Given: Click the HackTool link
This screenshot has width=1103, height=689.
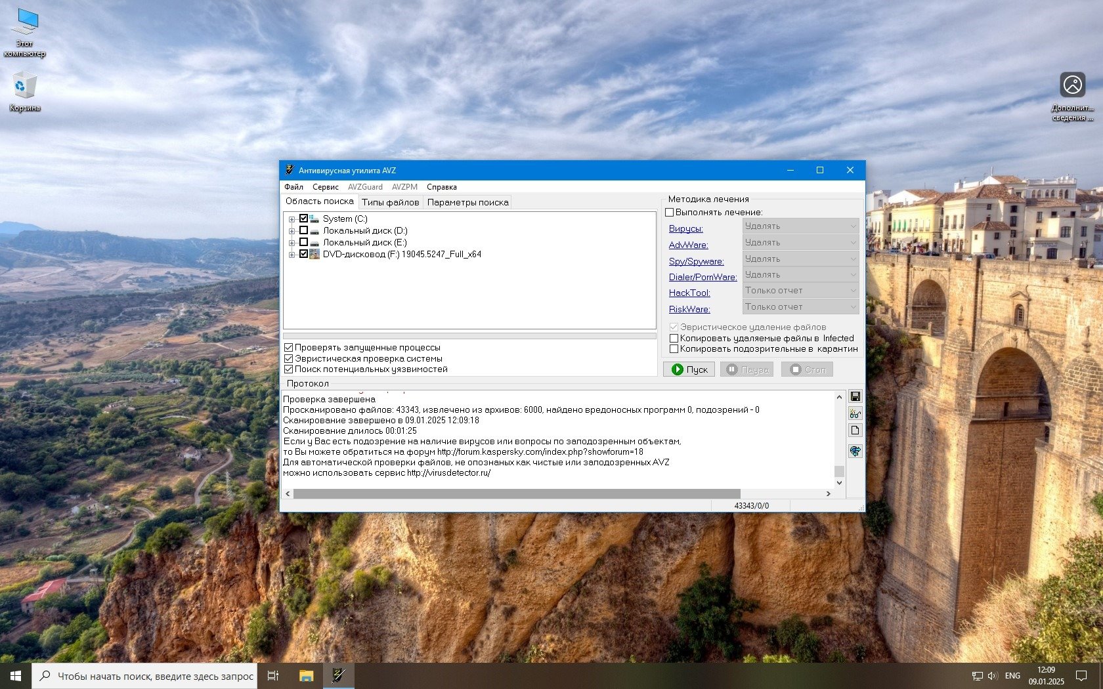Looking at the screenshot, I should [x=690, y=293].
